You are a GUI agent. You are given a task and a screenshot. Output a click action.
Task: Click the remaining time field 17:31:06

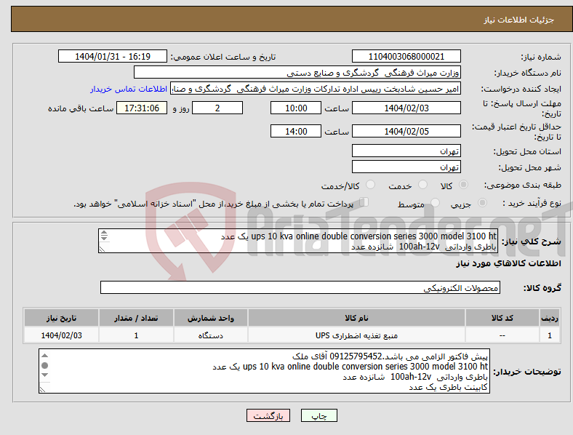[141, 108]
